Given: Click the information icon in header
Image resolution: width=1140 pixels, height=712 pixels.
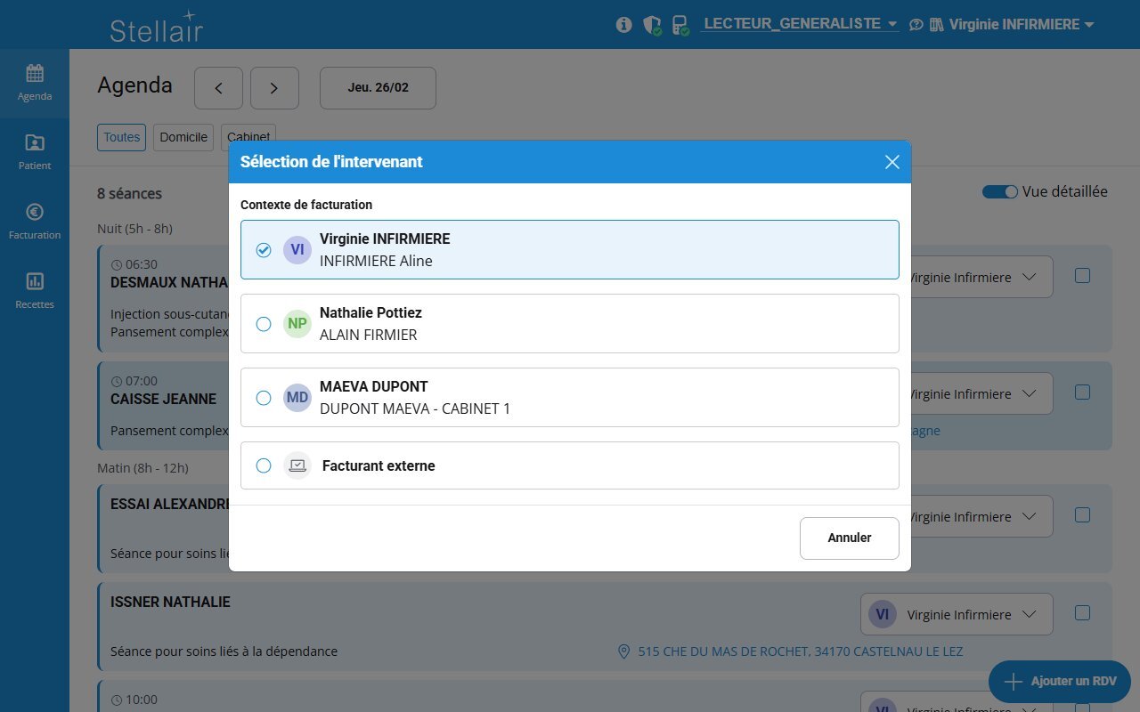Looking at the screenshot, I should [x=623, y=25].
